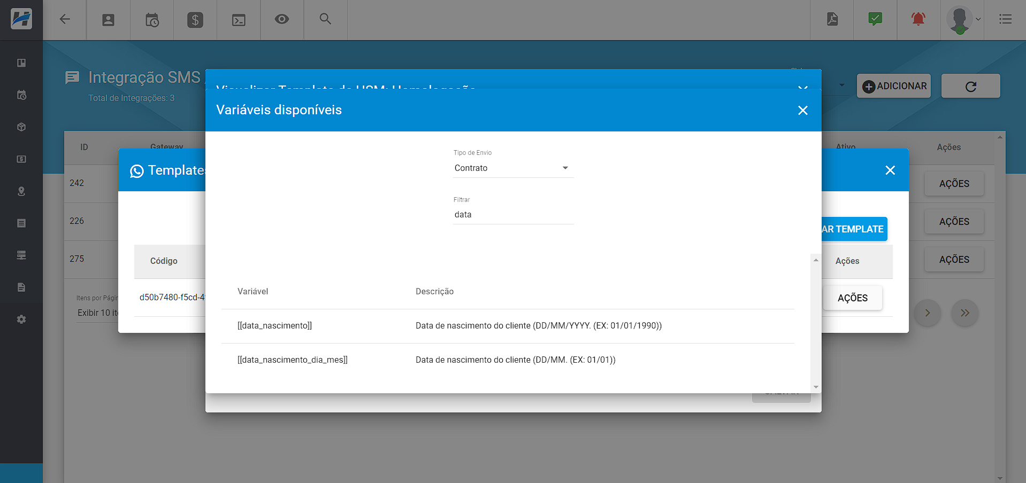Image resolution: width=1026 pixels, height=483 pixels.
Task: Open the calendar clock toolbar icon
Action: (x=152, y=20)
